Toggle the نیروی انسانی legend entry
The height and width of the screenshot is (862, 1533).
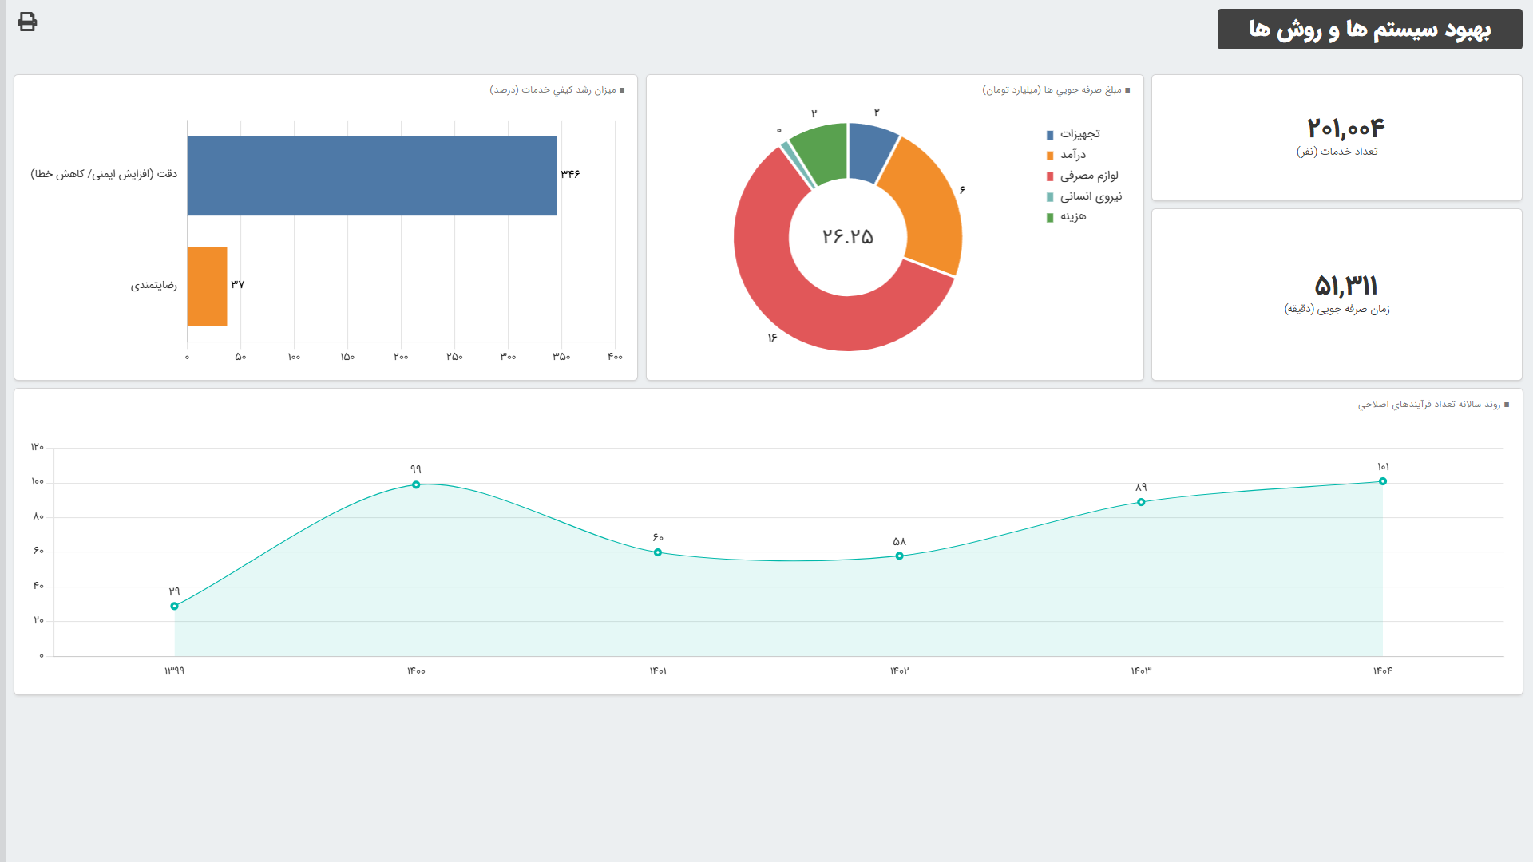1084,196
